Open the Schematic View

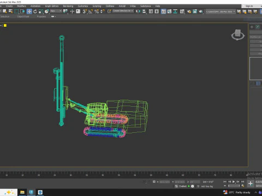[x=175, y=11]
